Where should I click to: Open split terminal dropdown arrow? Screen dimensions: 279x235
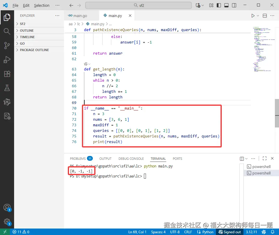pyautogui.click(x=246, y=159)
